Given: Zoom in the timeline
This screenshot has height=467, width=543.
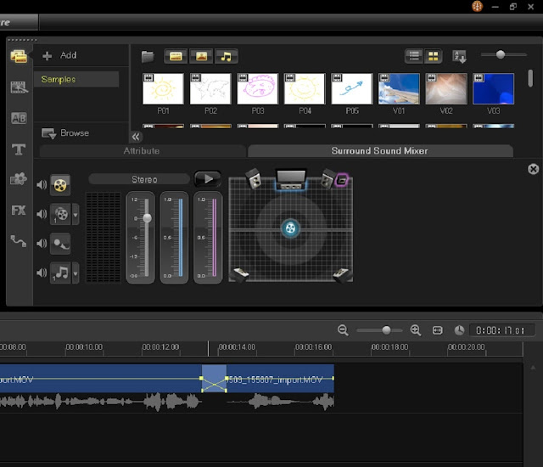Looking at the screenshot, I should pyautogui.click(x=416, y=329).
